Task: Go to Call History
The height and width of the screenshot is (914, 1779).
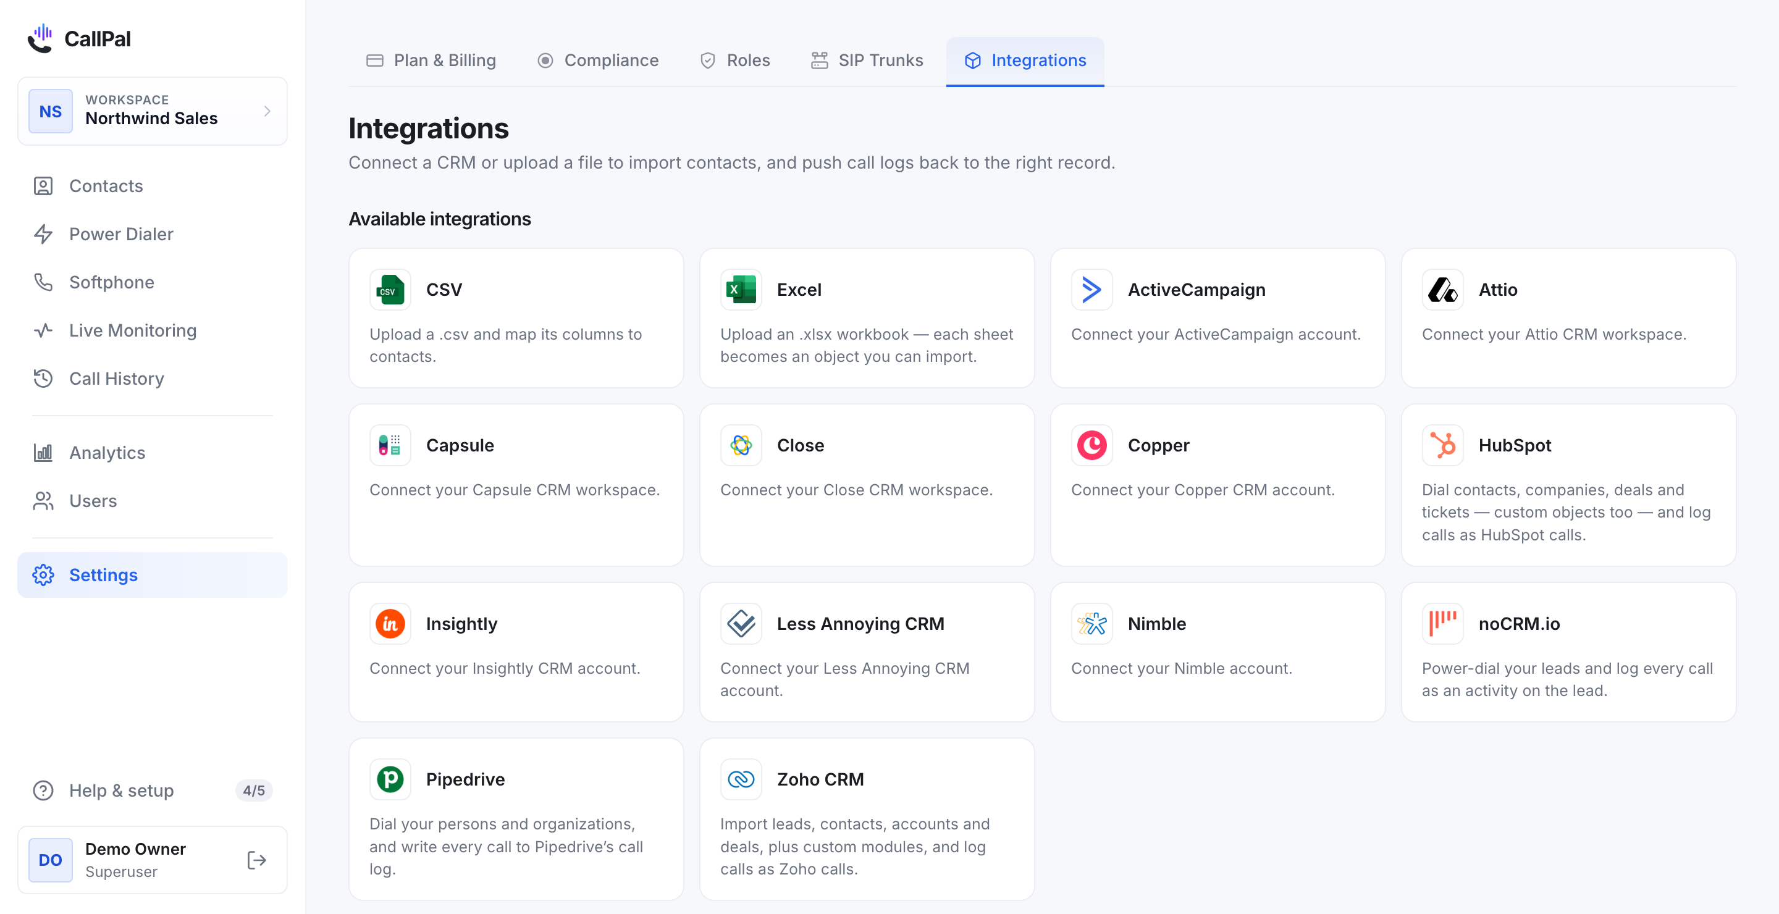Action: tap(153, 379)
